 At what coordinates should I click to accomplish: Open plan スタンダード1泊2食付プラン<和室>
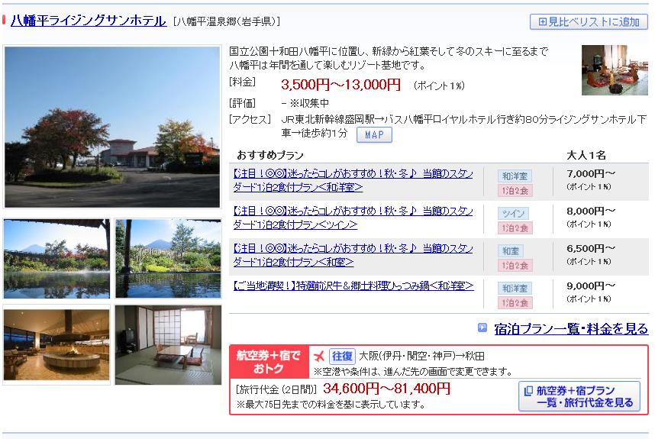[353, 256]
